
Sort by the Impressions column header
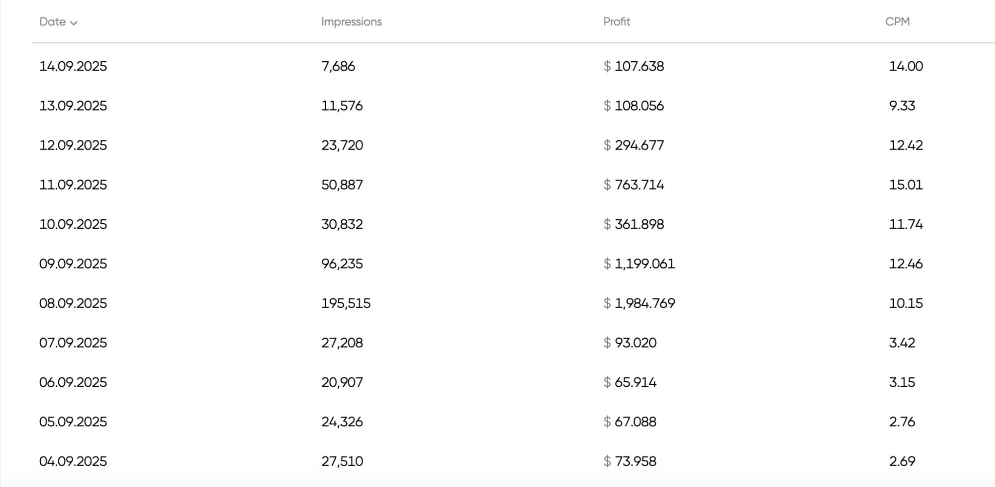coord(351,22)
